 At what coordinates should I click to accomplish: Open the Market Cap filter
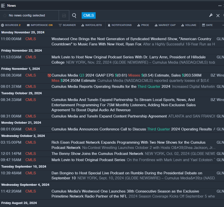tap(165, 25)
